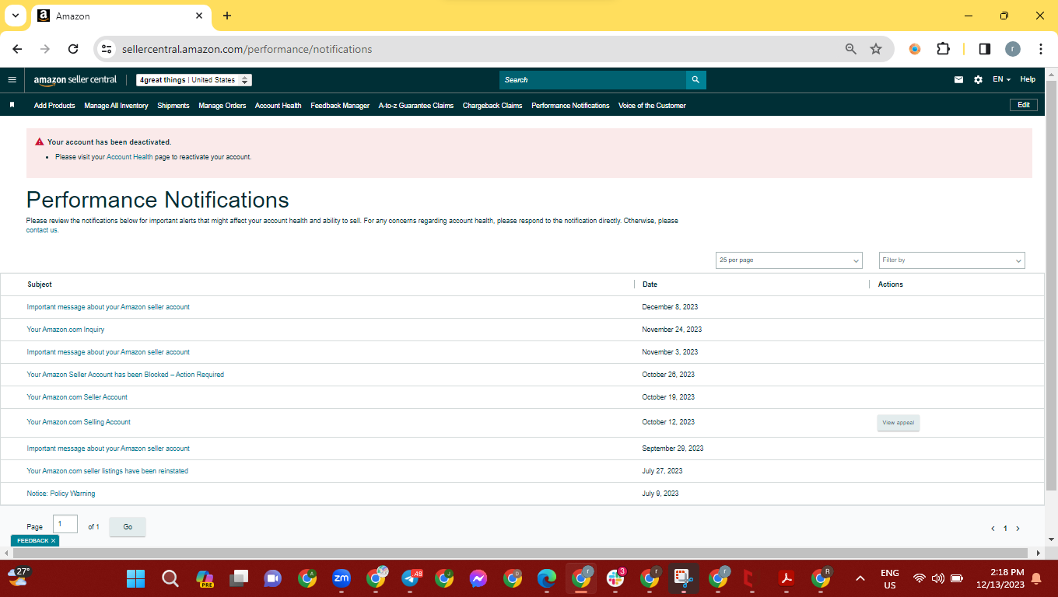Open the Seller Central hamburger menu
Viewport: 1058px width, 597px height.
click(x=12, y=79)
